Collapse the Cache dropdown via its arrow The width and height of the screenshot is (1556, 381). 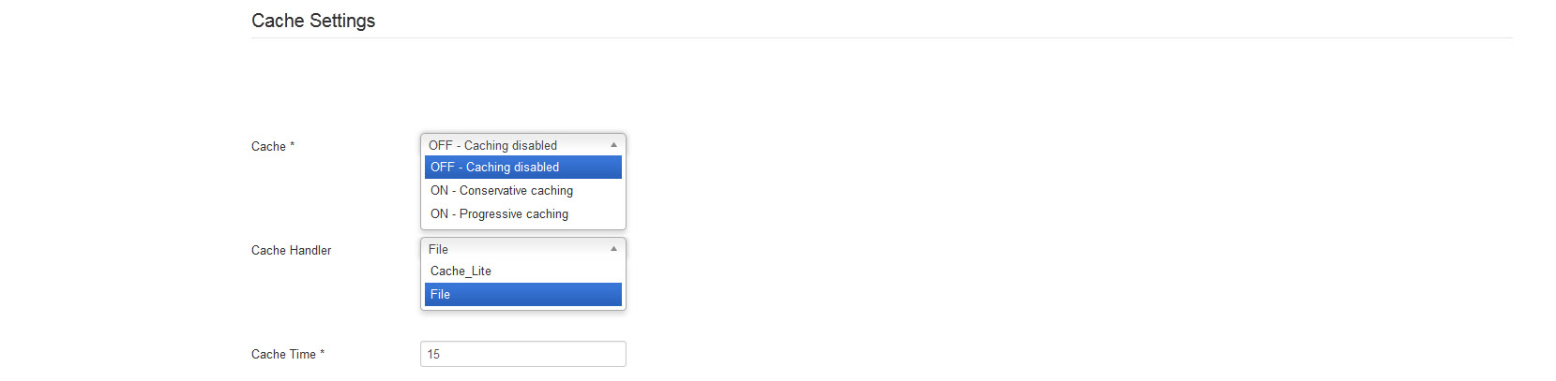(613, 145)
